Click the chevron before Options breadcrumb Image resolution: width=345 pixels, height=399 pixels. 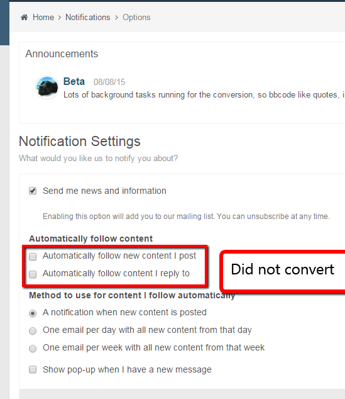(x=116, y=18)
